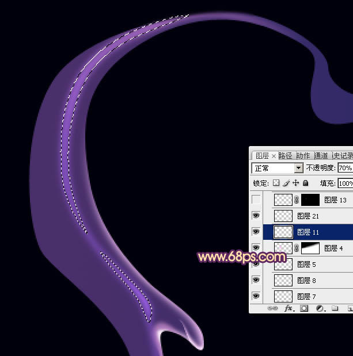353x356 pixels.
Task: Open the blend mode 正常 dropdown
Action: (x=298, y=169)
